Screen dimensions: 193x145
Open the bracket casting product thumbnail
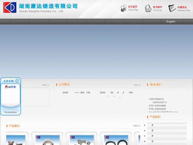tap(82, 140)
